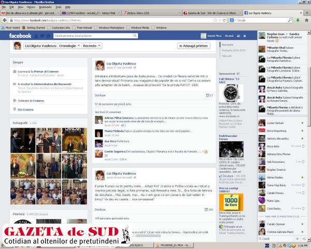Click the watch ad image in Sponsorizat
Image resolution: width=311 pixels, height=249 pixels.
(x=232, y=94)
